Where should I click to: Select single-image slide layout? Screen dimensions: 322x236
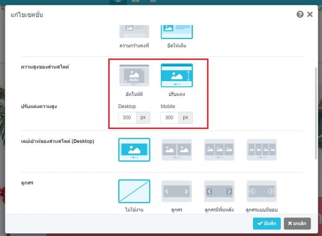tap(134, 150)
